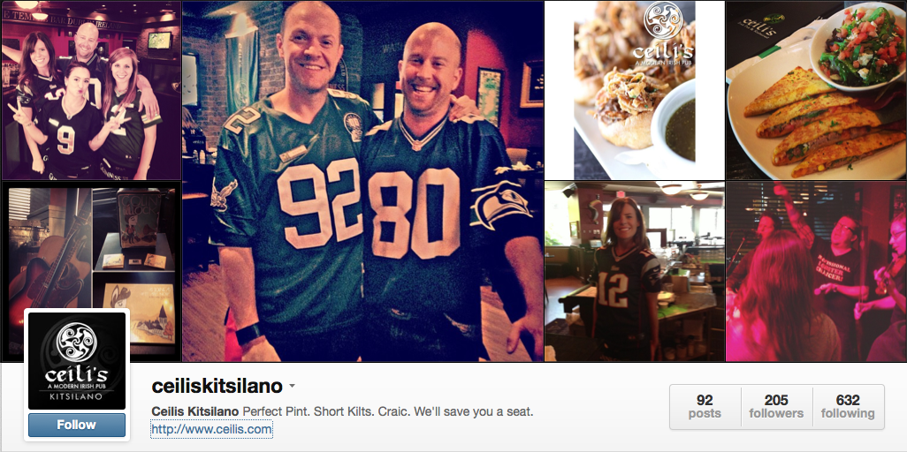The image size is (907, 452).
Task: Open the group photo of four people in jerseys
Action: coord(91,90)
